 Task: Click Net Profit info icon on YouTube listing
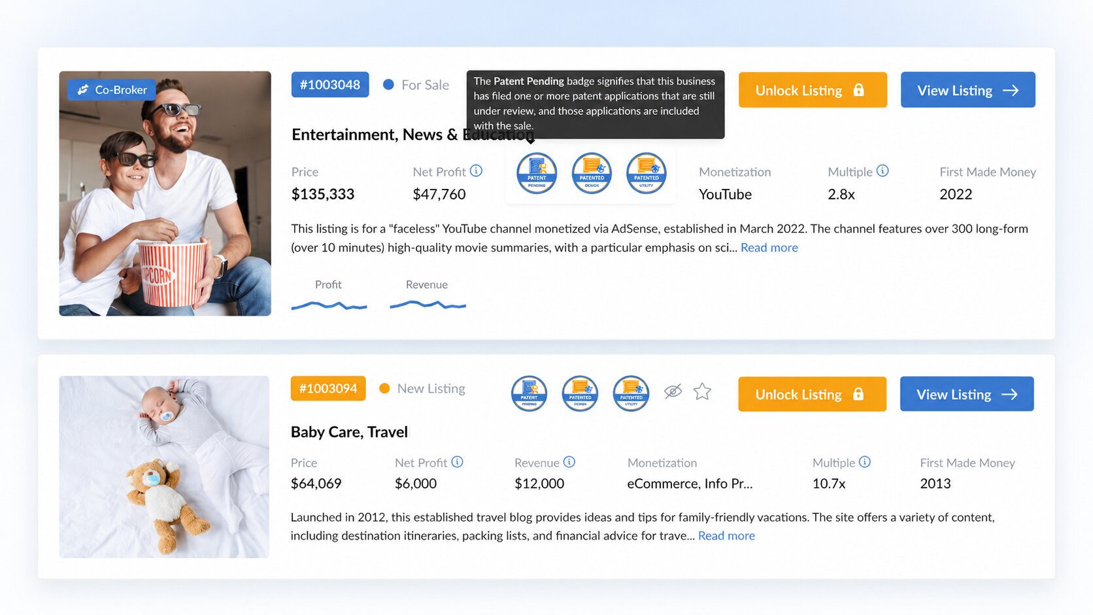click(476, 171)
